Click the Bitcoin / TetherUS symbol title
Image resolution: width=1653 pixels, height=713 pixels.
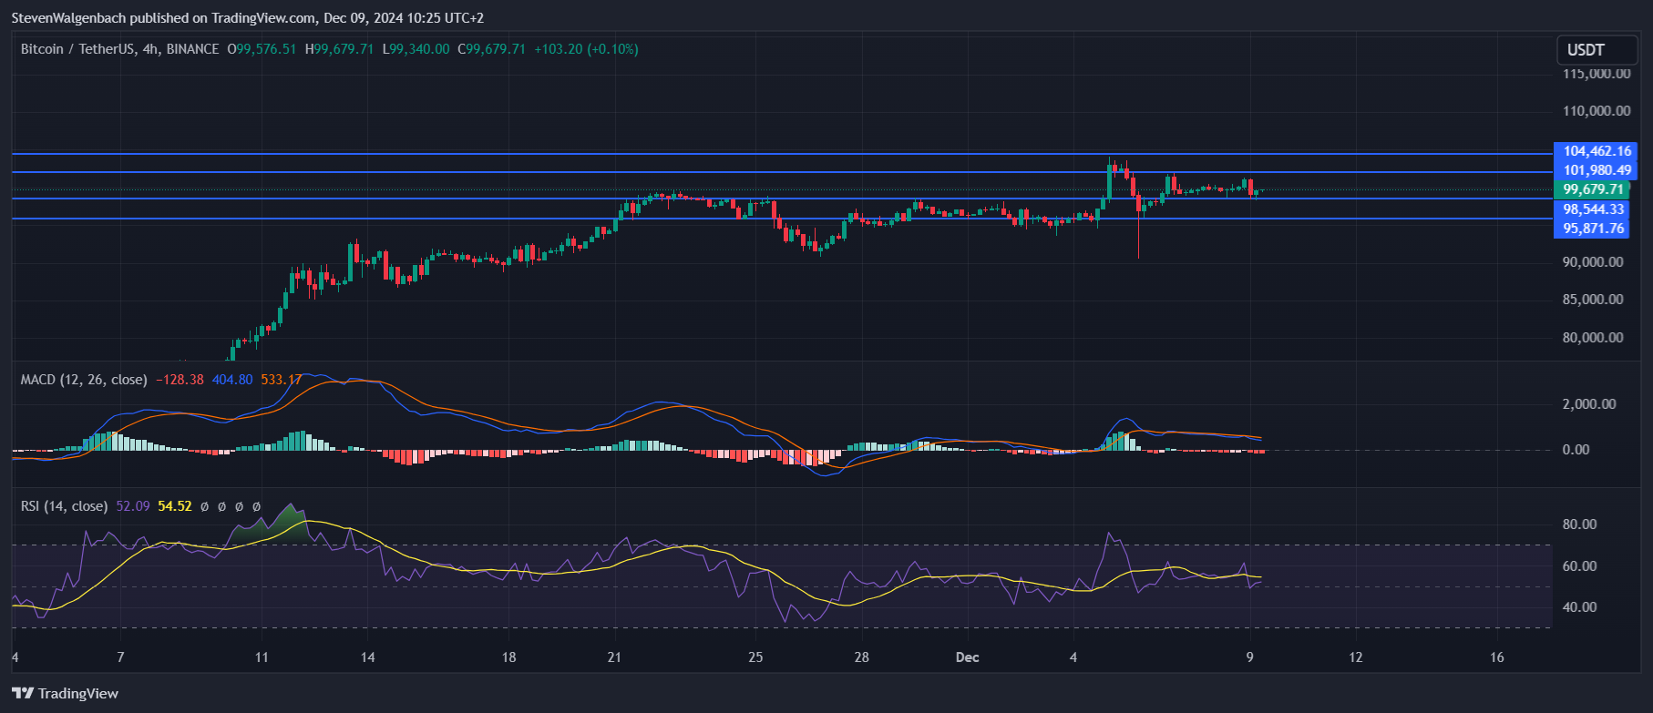click(x=119, y=49)
